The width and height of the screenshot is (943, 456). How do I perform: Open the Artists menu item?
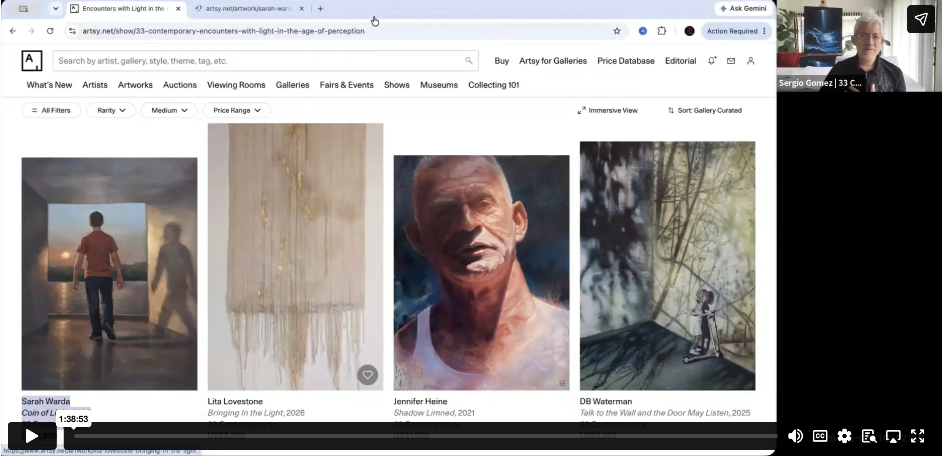coord(95,85)
